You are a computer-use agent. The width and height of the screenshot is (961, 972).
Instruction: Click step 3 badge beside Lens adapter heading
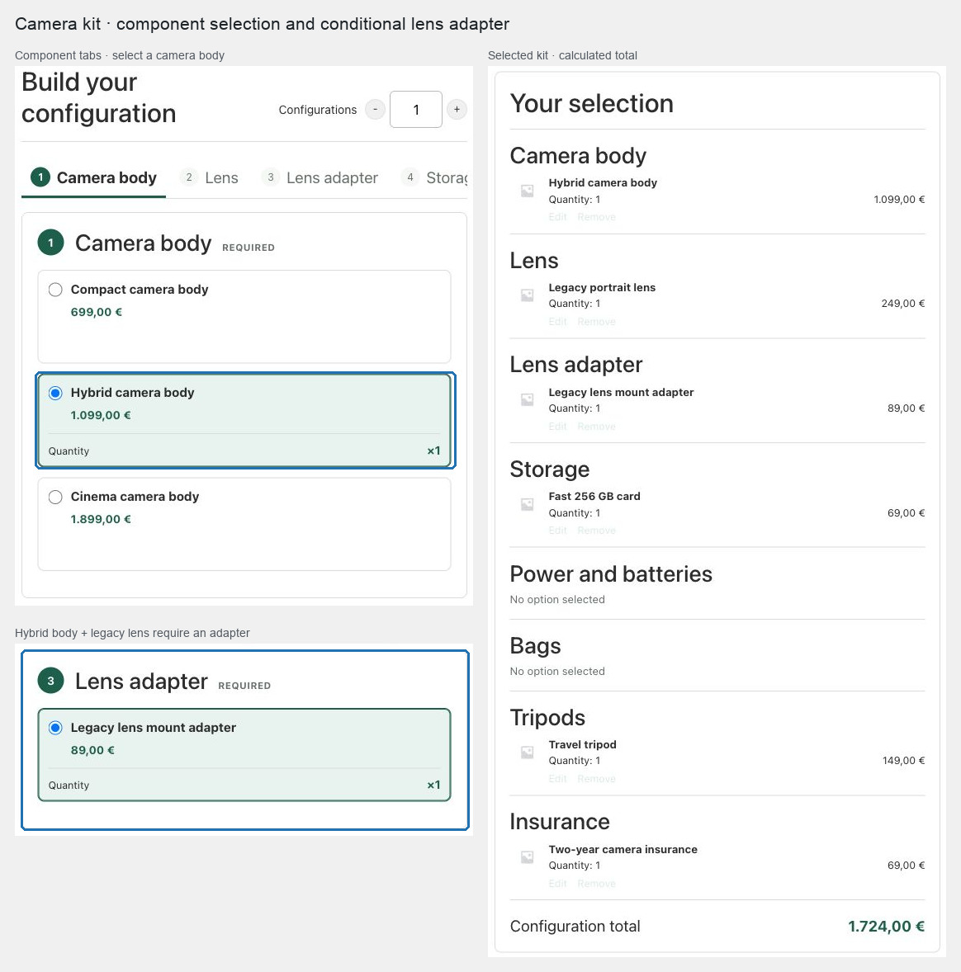(x=51, y=681)
